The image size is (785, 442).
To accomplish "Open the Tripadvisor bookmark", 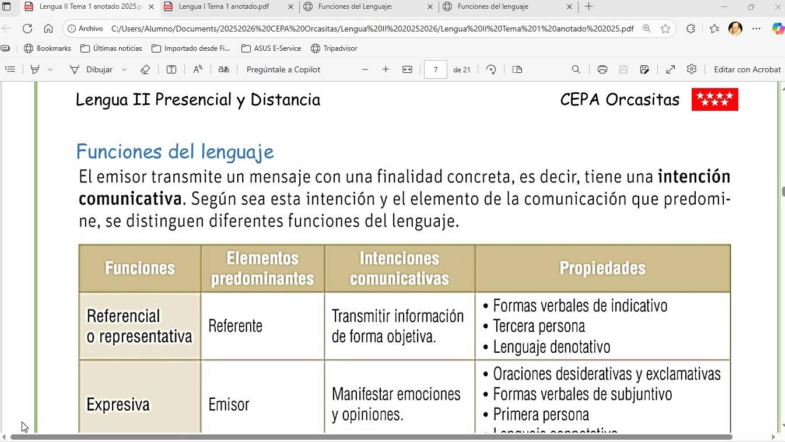I will tap(334, 48).
